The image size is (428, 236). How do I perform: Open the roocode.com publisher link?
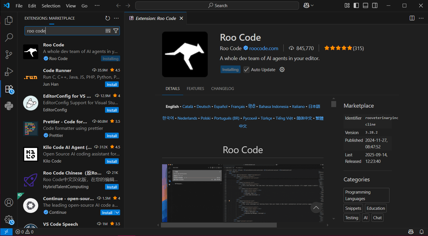pos(263,48)
